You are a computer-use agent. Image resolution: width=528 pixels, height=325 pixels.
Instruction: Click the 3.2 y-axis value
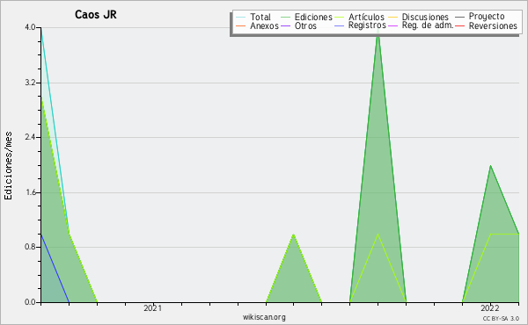(x=30, y=83)
